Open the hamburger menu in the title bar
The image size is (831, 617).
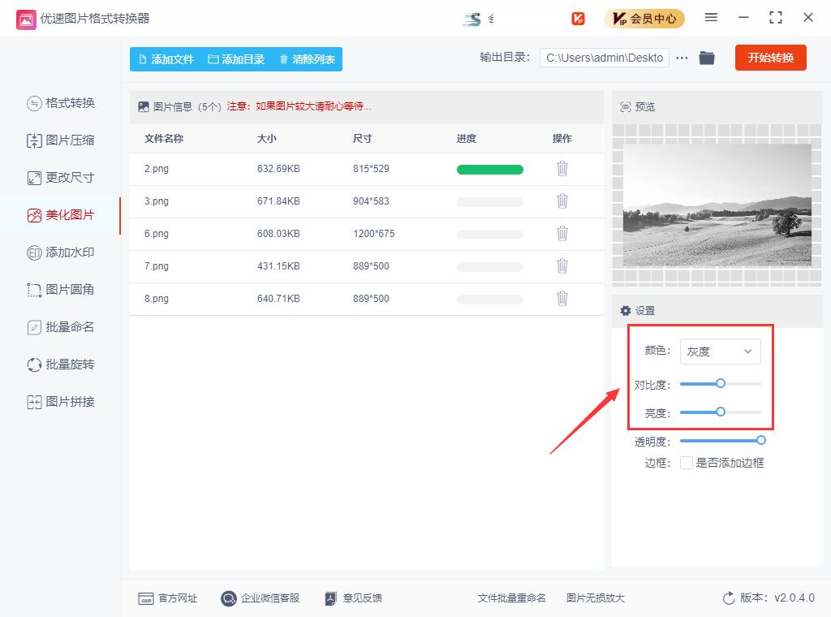[712, 18]
